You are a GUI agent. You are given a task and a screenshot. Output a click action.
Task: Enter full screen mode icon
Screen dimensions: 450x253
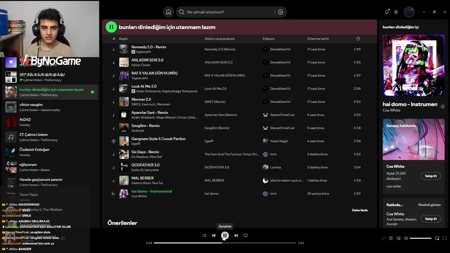point(444,238)
